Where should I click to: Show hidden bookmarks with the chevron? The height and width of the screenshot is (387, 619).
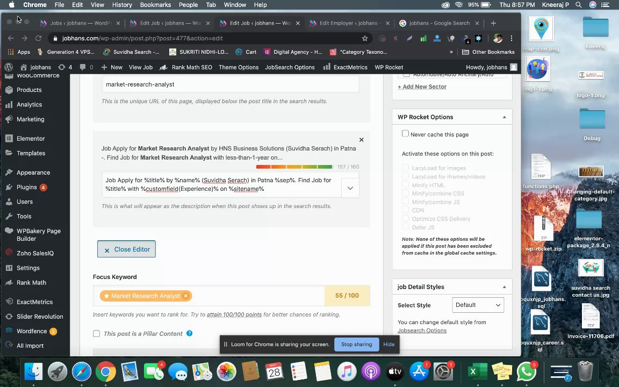coord(451,52)
